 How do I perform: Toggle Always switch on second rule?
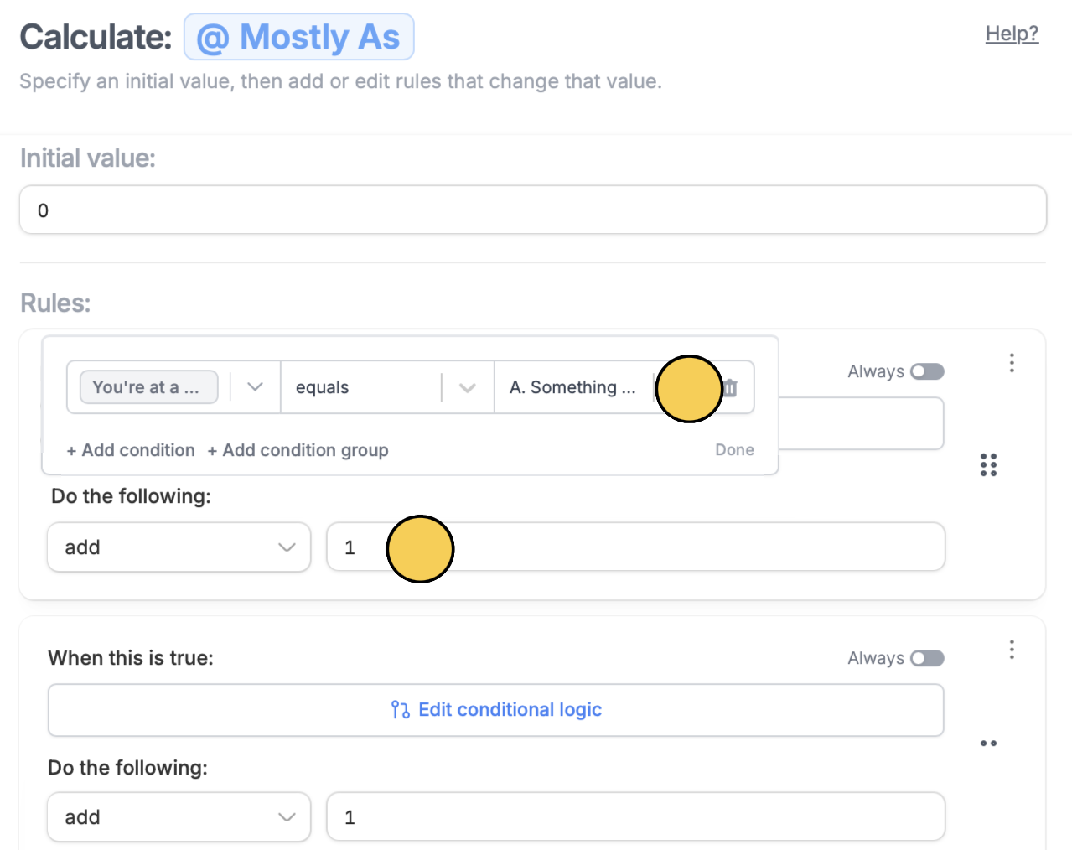pos(927,658)
